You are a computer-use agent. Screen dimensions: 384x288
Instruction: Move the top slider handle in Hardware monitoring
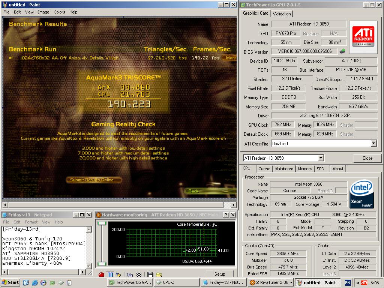tap(102, 223)
